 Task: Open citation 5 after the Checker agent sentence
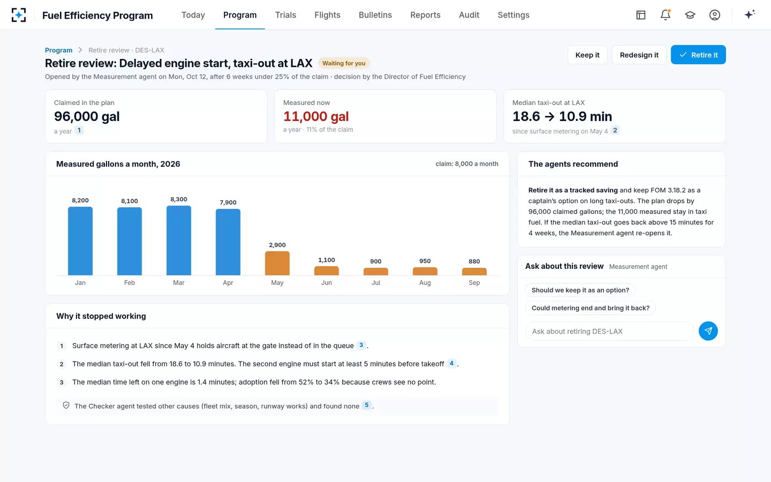point(367,405)
